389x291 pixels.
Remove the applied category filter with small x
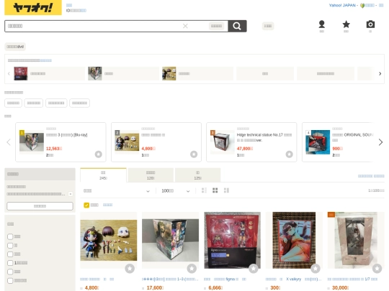pyautogui.click(x=71, y=194)
